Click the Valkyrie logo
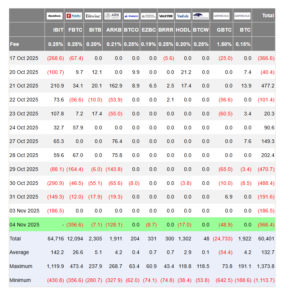The height and width of the screenshot is (293, 281). click(x=166, y=16)
